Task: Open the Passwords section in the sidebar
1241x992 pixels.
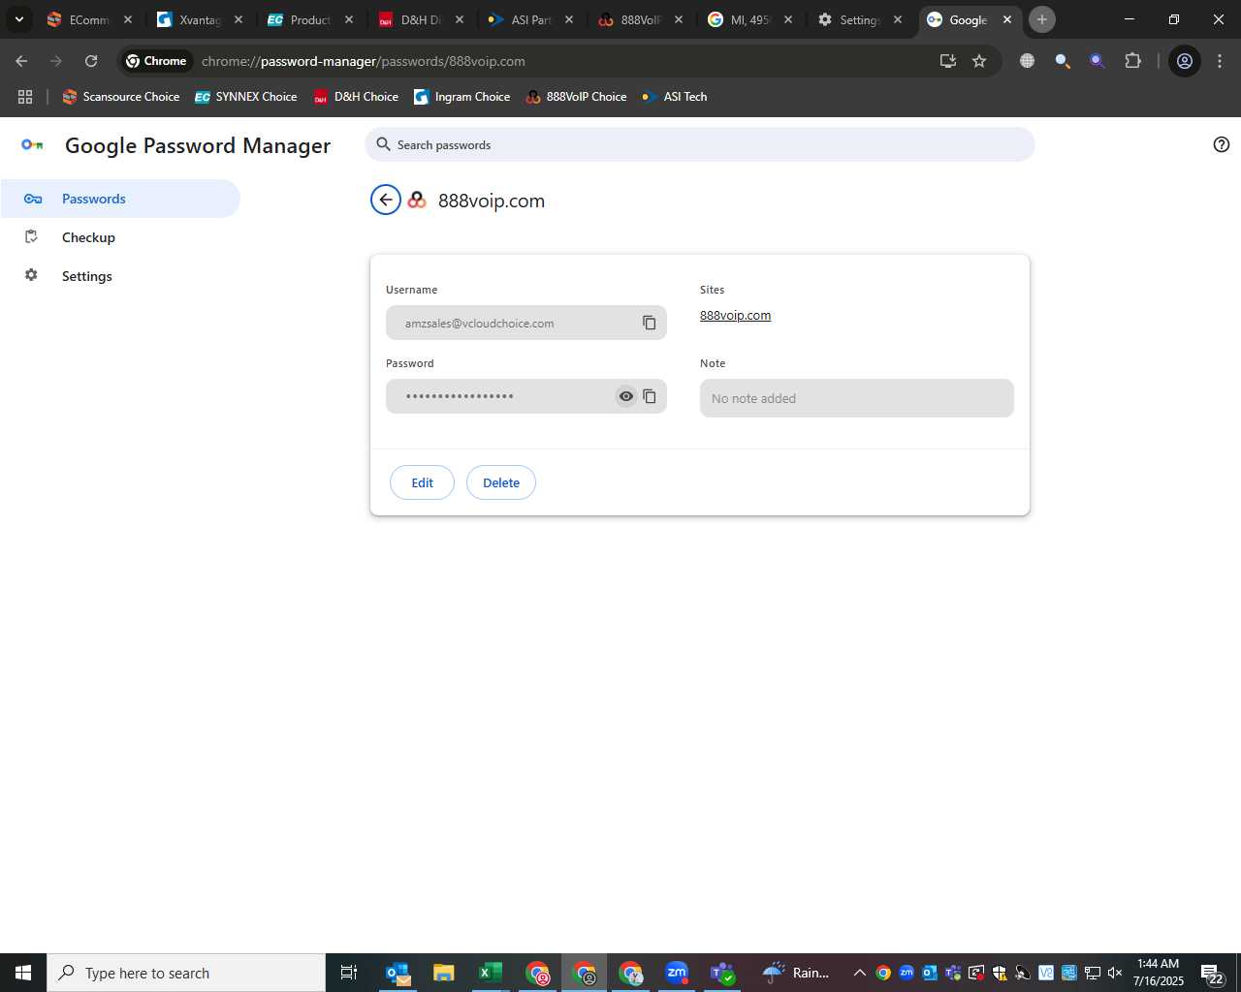Action: (x=120, y=199)
